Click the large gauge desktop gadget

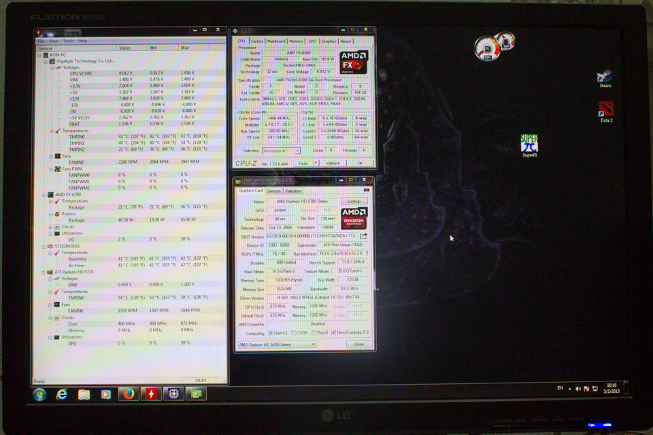pos(487,49)
